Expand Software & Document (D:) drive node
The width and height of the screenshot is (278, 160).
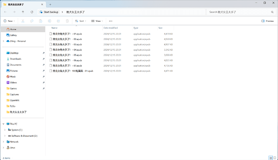(5, 136)
